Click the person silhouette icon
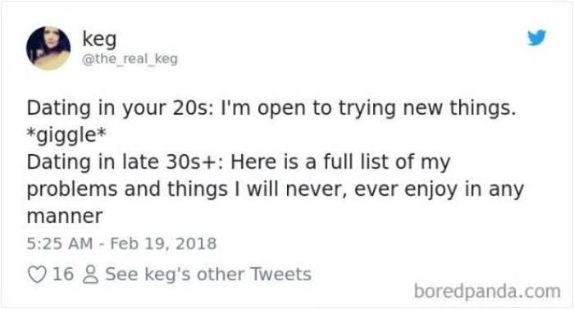Image resolution: width=574 pixels, height=309 pixels. pyautogui.click(x=90, y=275)
